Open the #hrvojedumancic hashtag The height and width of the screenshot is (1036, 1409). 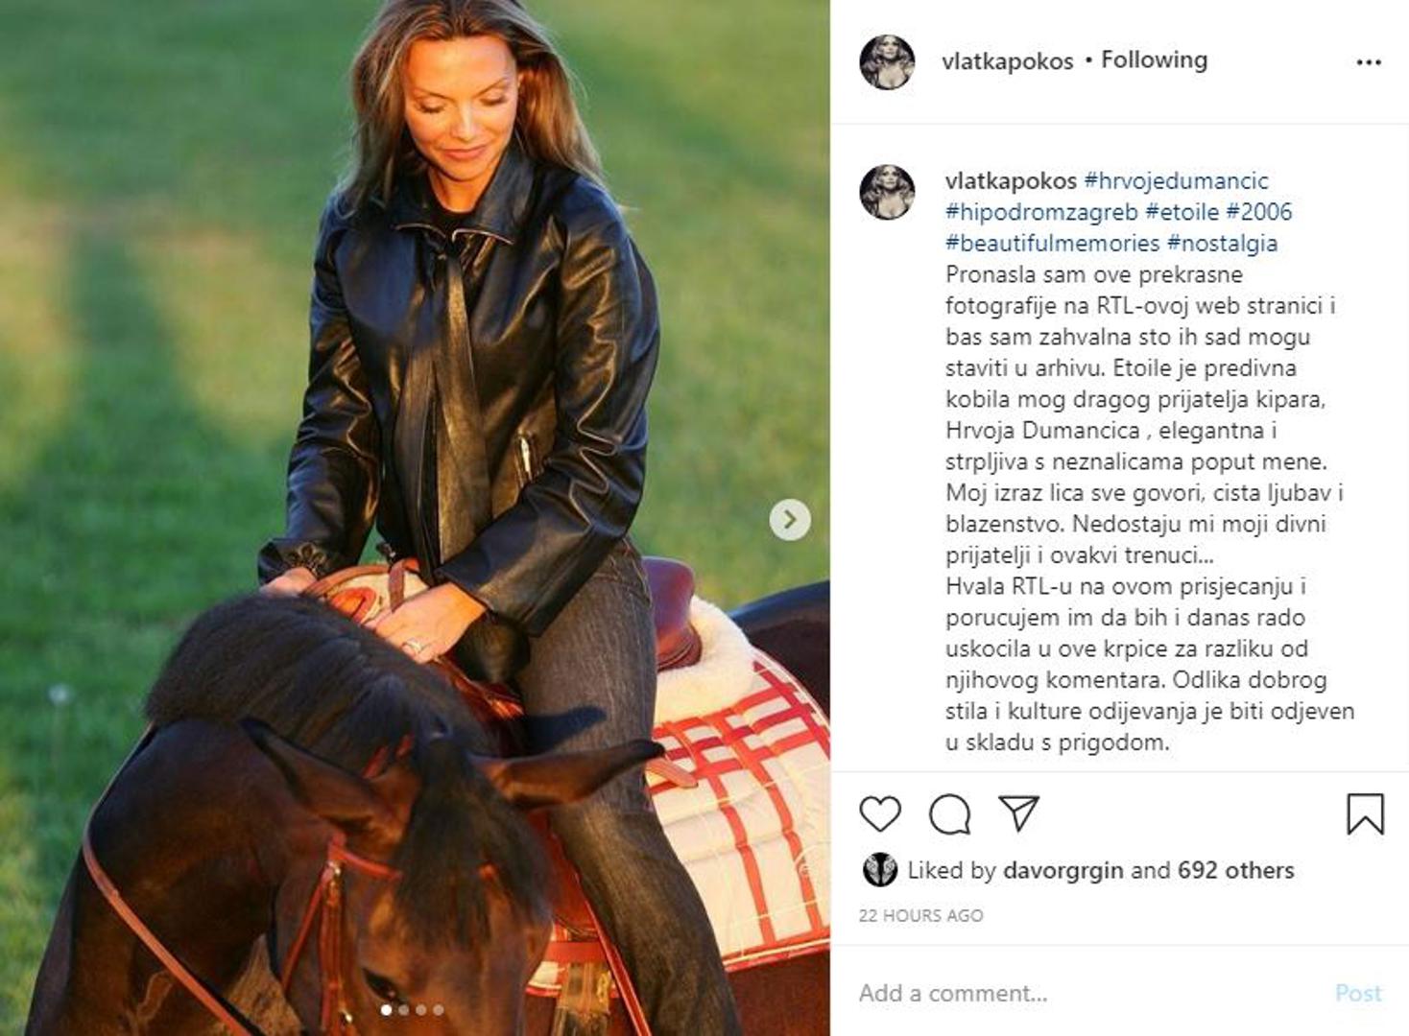click(1176, 180)
